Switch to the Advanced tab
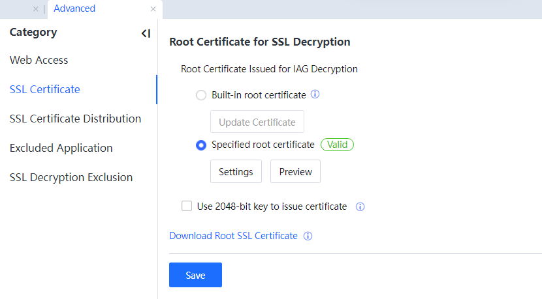 (x=74, y=8)
